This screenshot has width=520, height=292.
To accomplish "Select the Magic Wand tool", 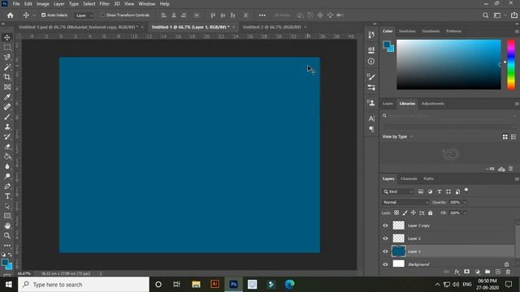I will 7,67.
